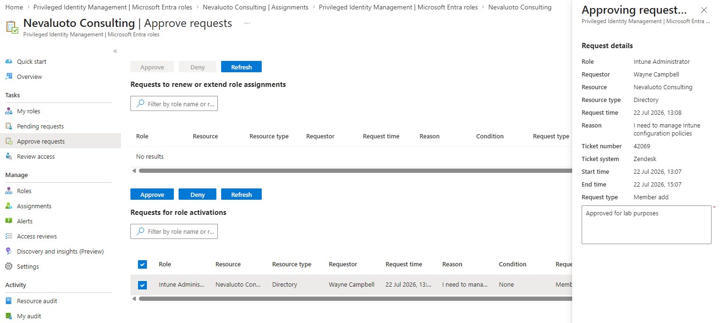Click the Discovery and insights icon
This screenshot has height=323, width=721.
[x=9, y=251]
